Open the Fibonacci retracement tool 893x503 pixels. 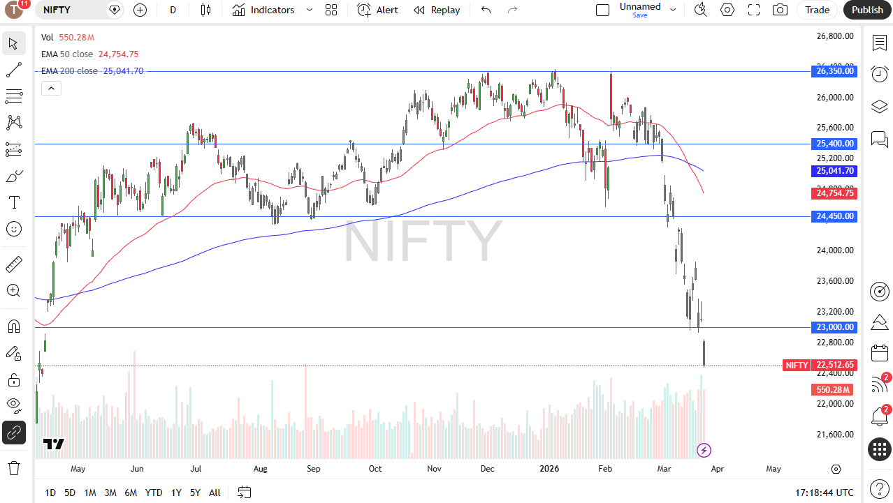pos(14,96)
